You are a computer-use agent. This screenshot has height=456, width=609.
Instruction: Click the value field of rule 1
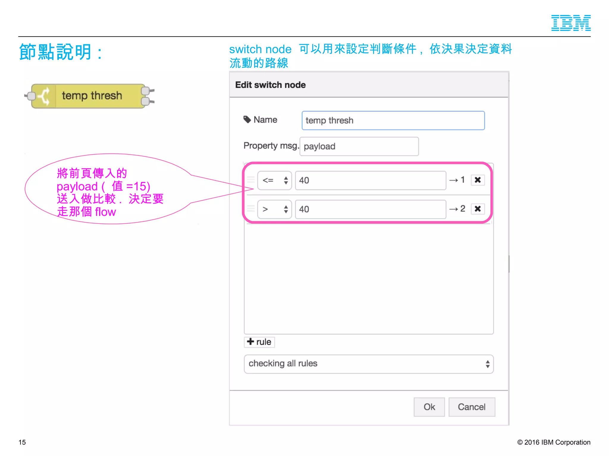(x=371, y=180)
